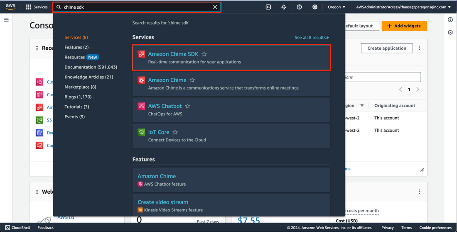Open the AWSAdministratorAccess account menu
This screenshot has height=233, width=457.
pyautogui.click(x=403, y=7)
